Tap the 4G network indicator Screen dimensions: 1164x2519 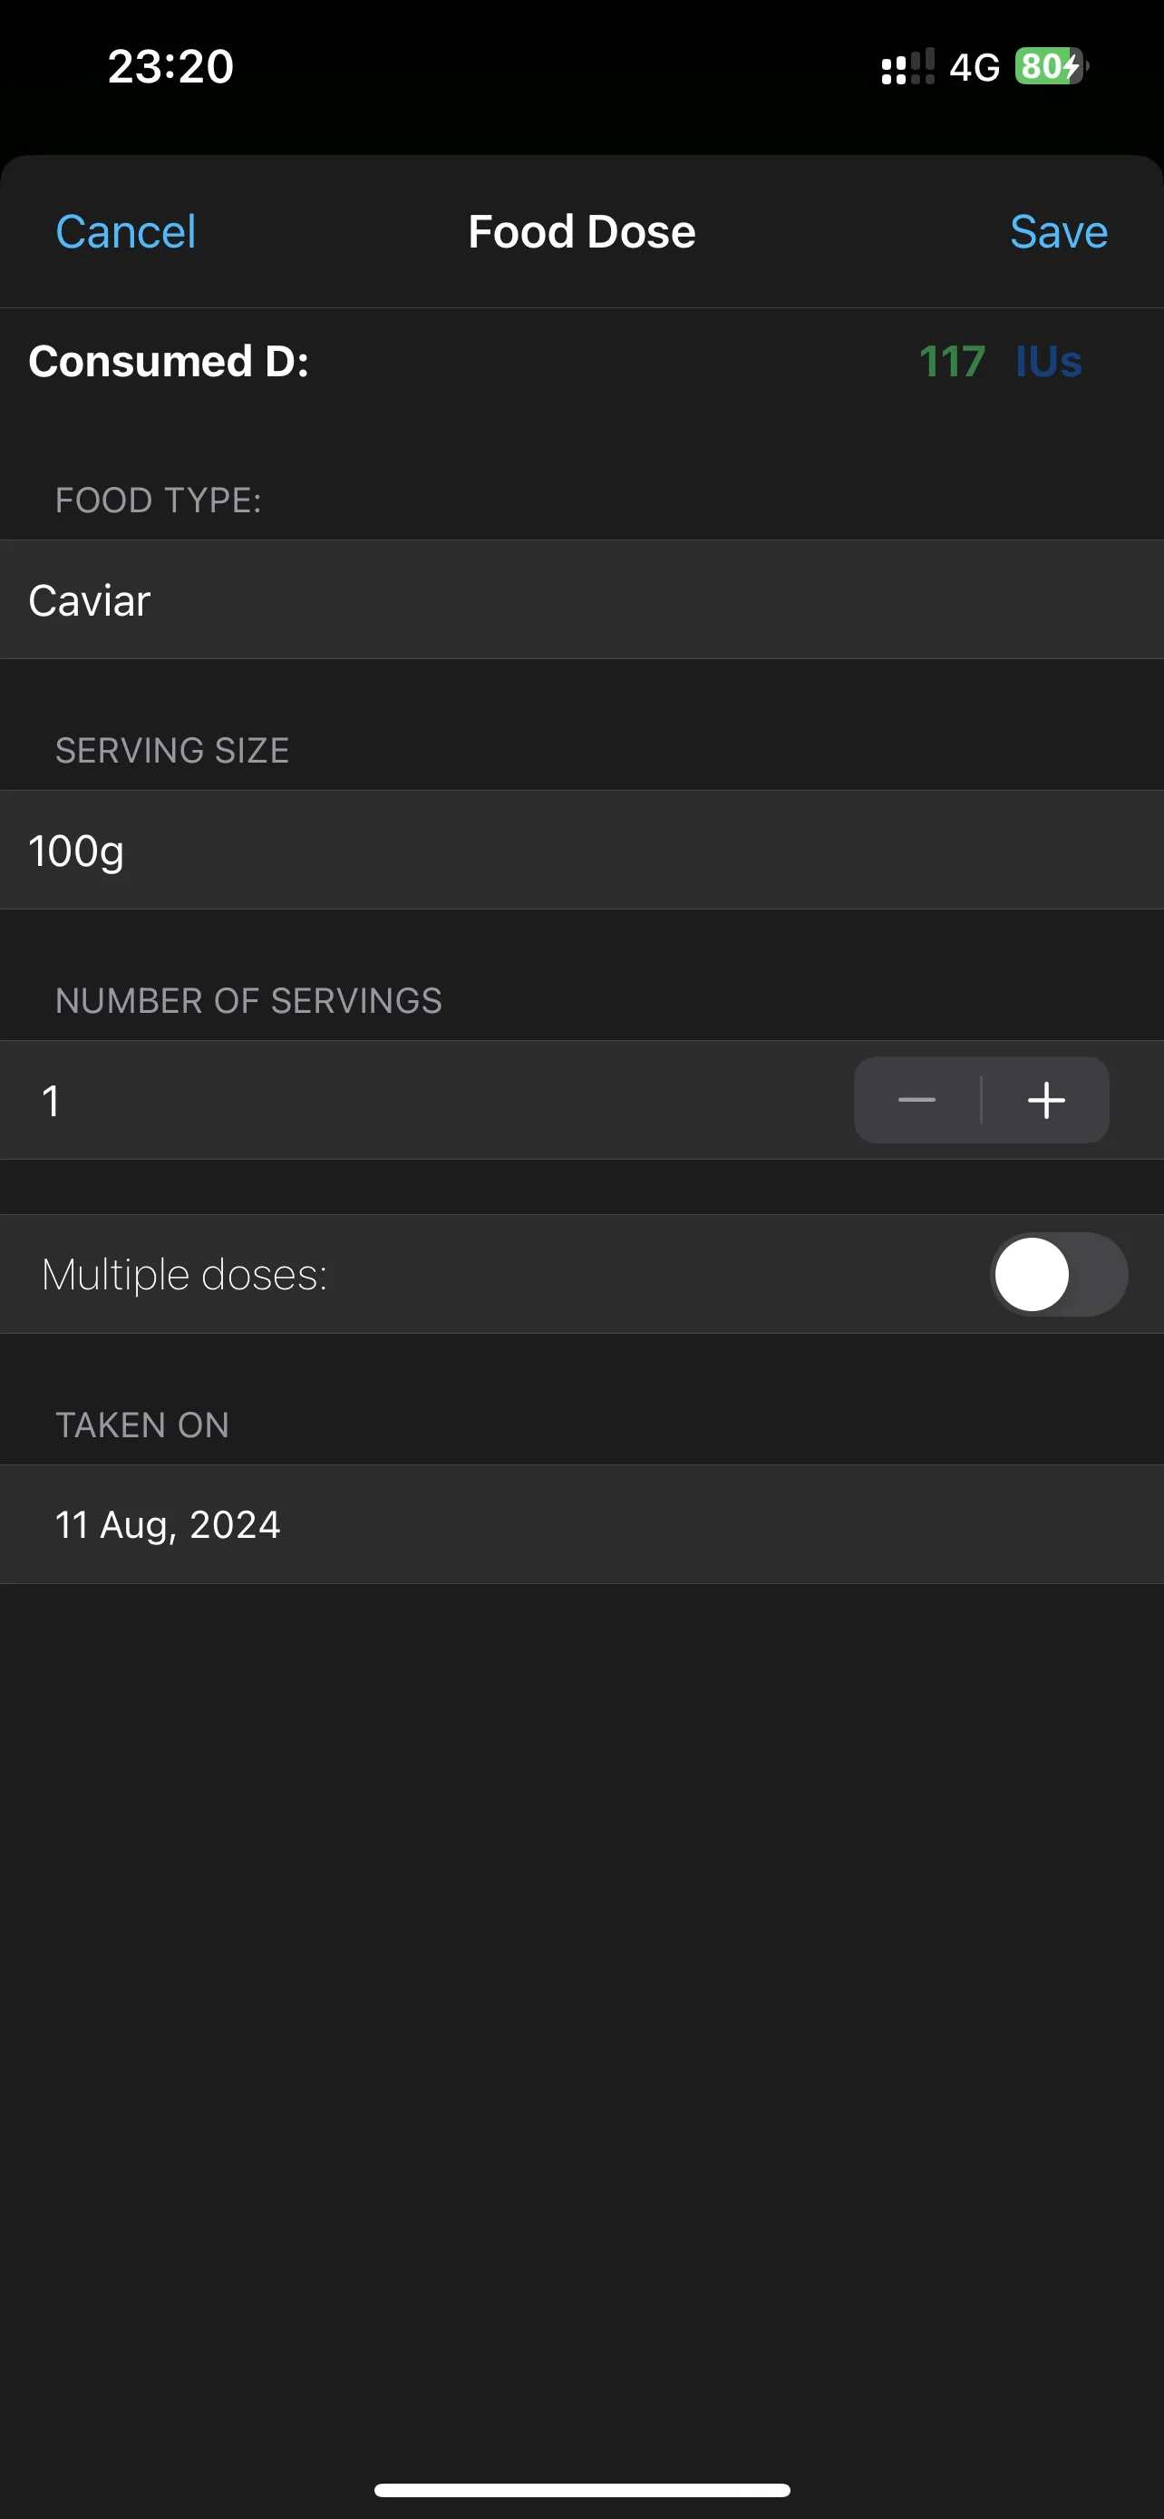click(x=975, y=67)
